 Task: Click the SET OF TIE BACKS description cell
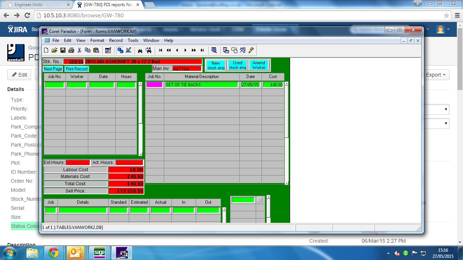[202, 85]
